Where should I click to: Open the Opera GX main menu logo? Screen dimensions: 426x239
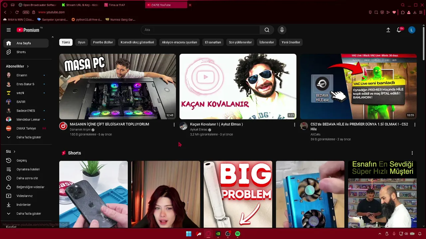[5, 5]
